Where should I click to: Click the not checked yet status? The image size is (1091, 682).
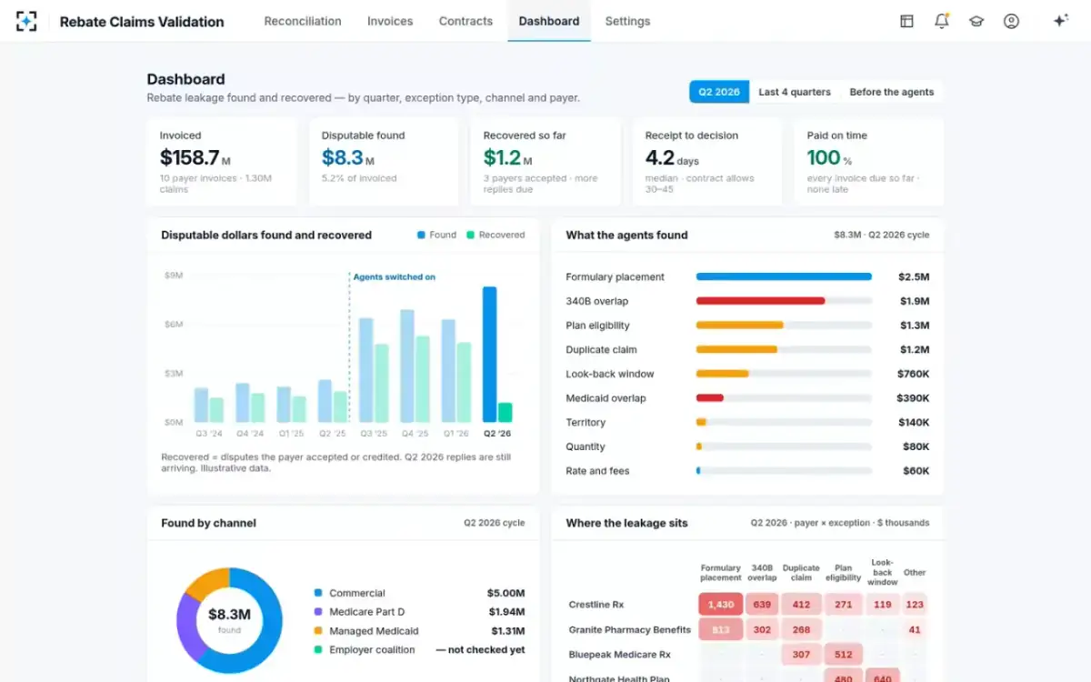click(481, 650)
